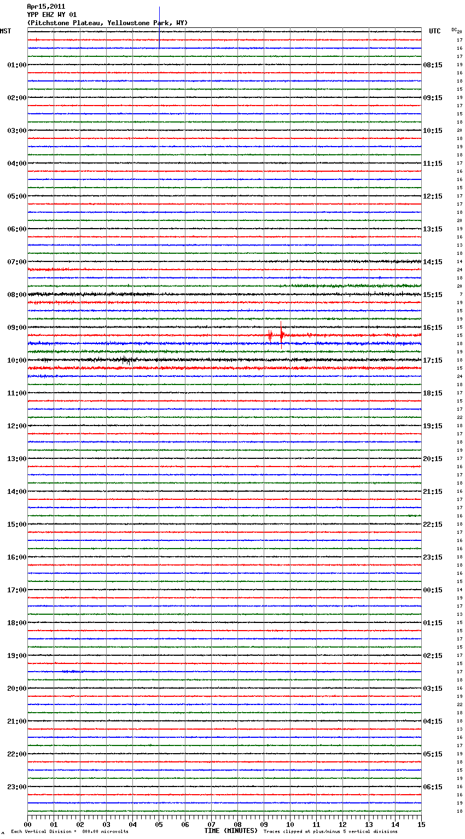Select the 19:00 MST hour label
The width and height of the screenshot is (465, 839).
point(17,656)
